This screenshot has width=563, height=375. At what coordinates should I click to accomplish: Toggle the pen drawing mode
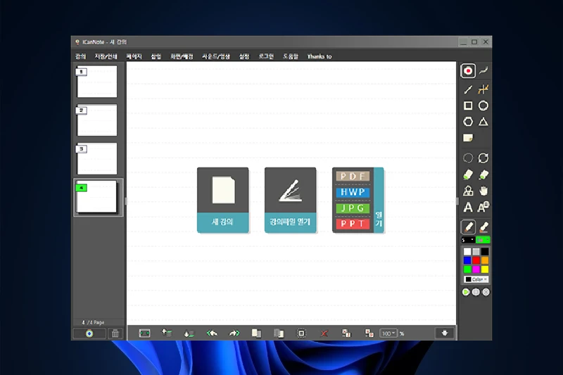(468, 227)
